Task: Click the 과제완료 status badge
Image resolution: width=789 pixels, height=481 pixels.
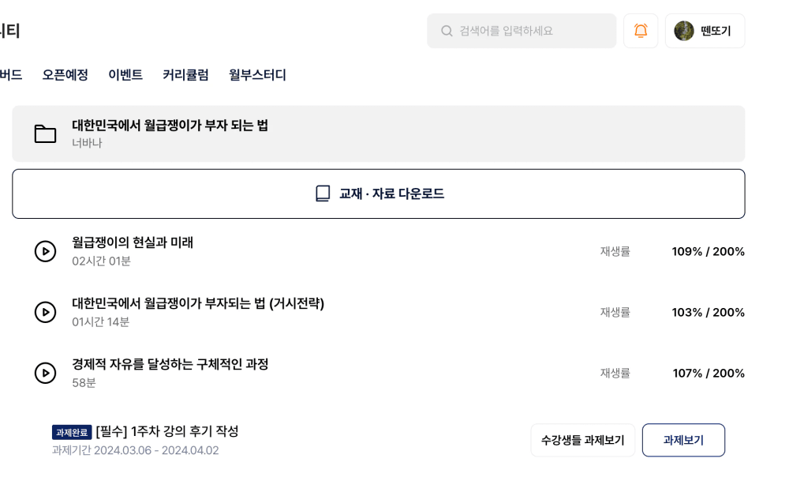Action: (72, 432)
